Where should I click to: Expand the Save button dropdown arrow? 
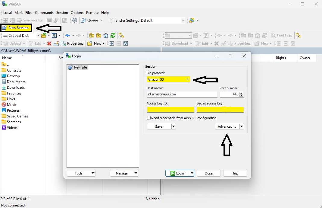tap(174, 126)
